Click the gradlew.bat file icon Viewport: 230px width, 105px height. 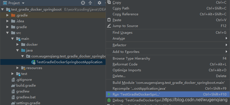13,97
